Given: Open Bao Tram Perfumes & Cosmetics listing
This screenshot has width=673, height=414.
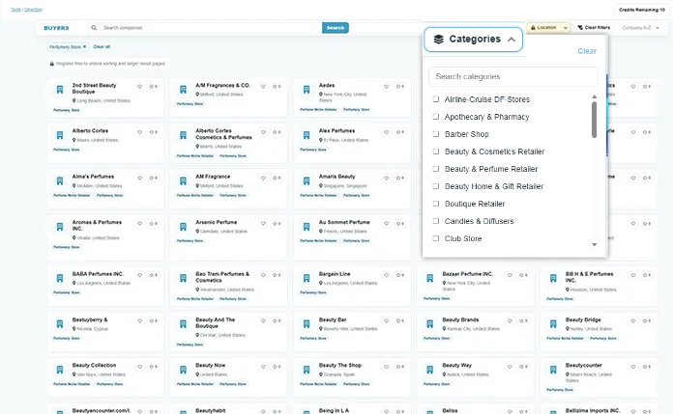Looking at the screenshot, I should point(222,277).
